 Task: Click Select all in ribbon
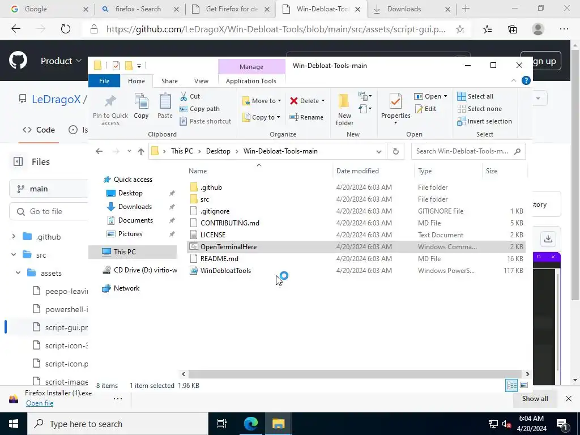point(475,96)
